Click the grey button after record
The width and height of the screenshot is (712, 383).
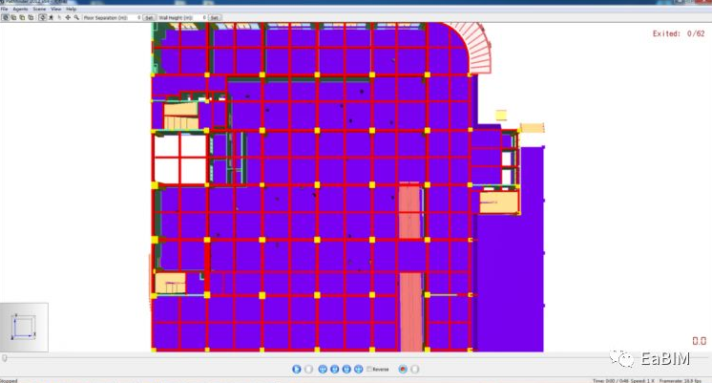(415, 370)
